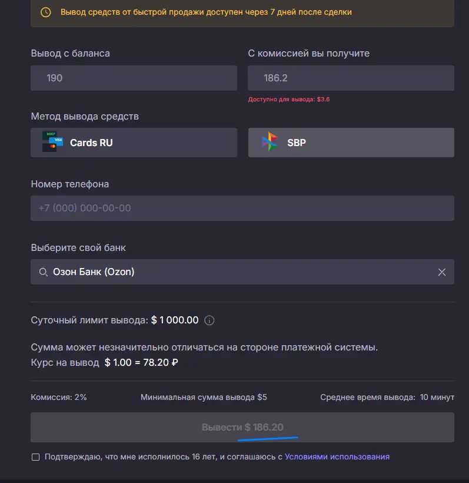Screen dimensions: 469x483
Task: Click the С комиссией вы получите field
Action: pyautogui.click(x=351, y=78)
